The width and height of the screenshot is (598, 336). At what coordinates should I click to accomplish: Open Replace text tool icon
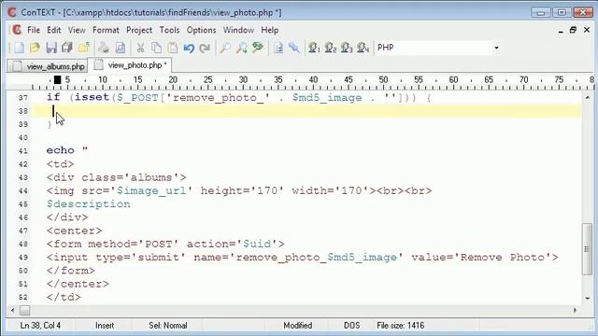(258, 48)
